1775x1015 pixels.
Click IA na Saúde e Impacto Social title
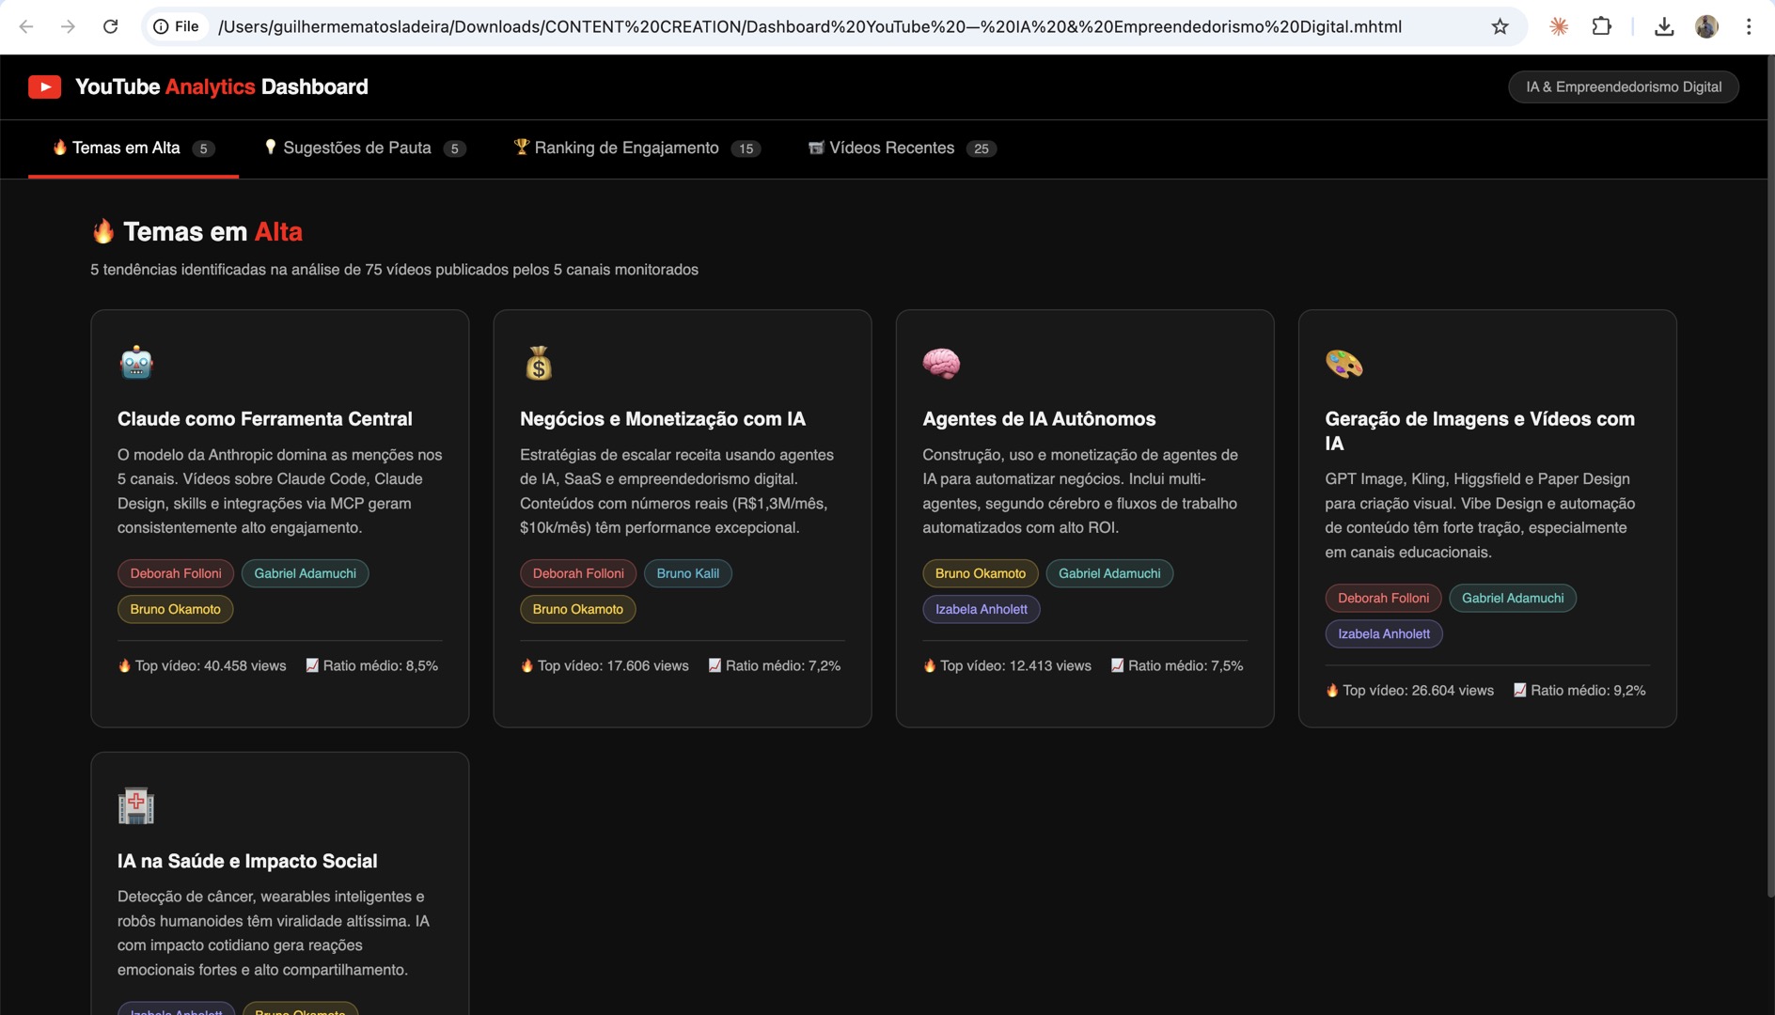pyautogui.click(x=247, y=861)
